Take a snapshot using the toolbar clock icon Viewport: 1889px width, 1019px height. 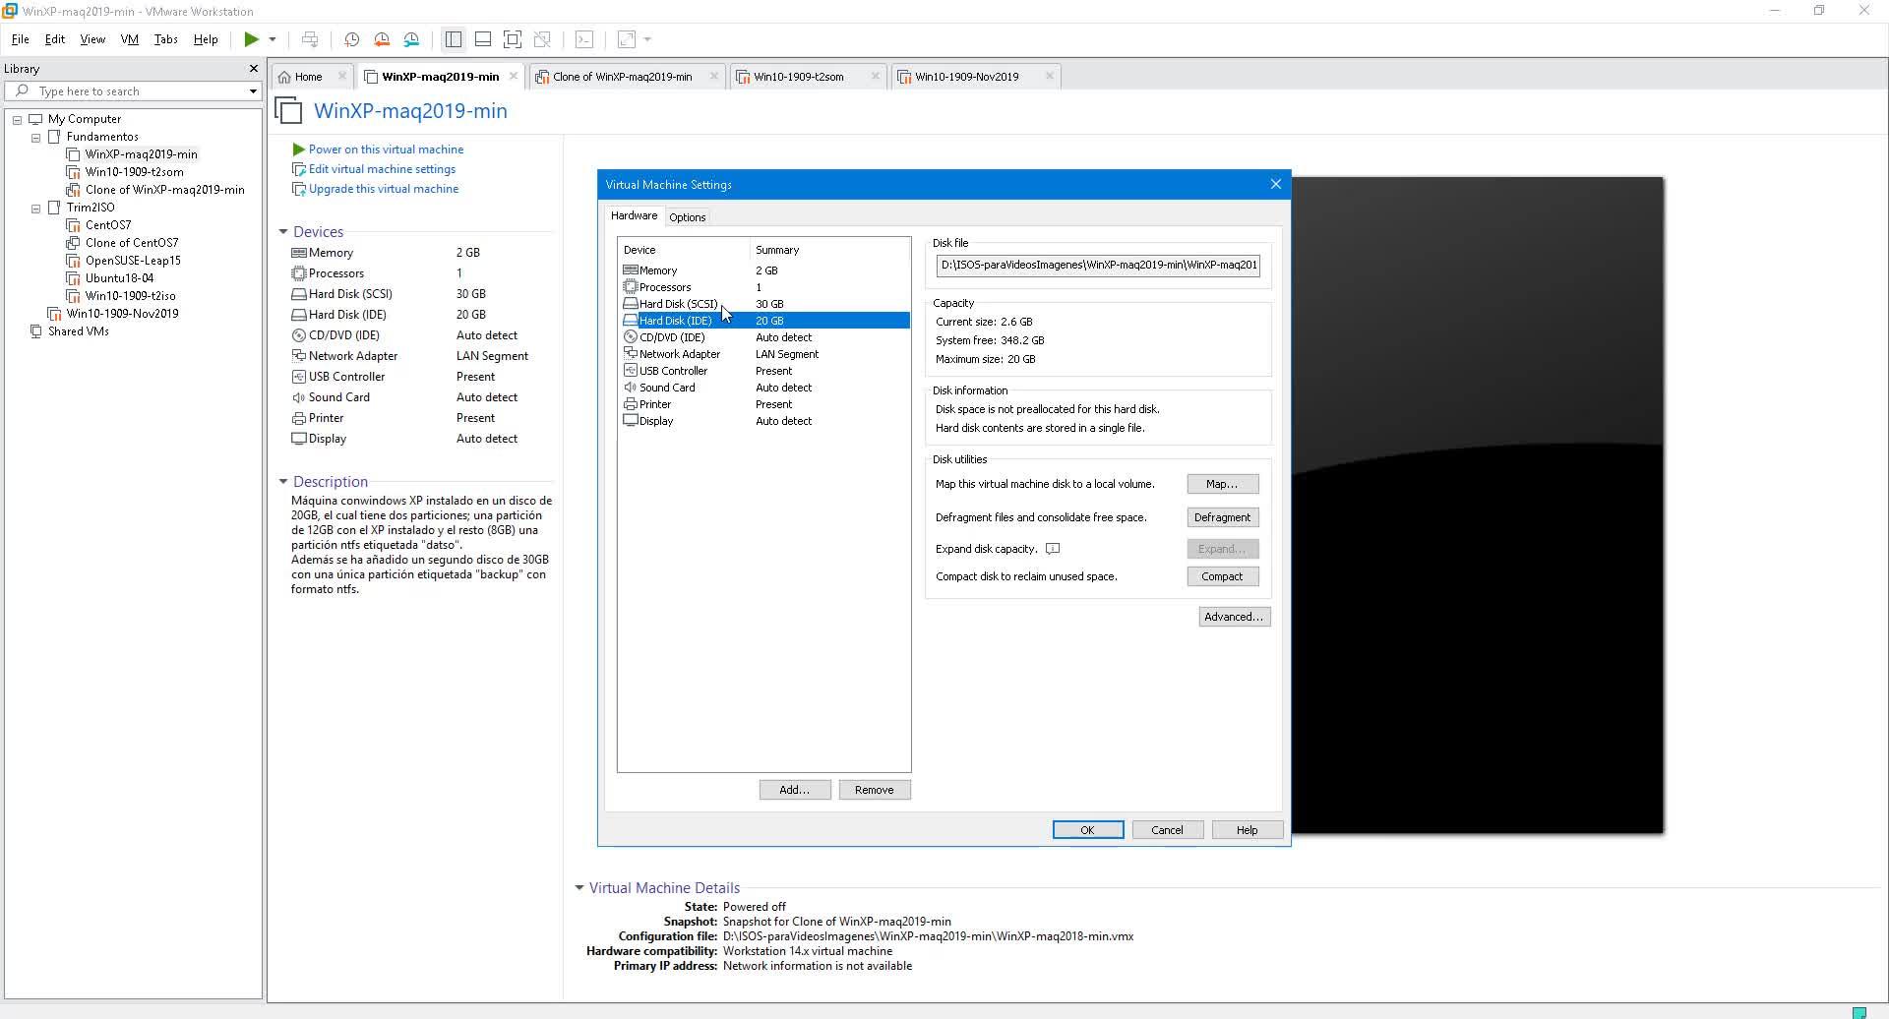coord(351,39)
